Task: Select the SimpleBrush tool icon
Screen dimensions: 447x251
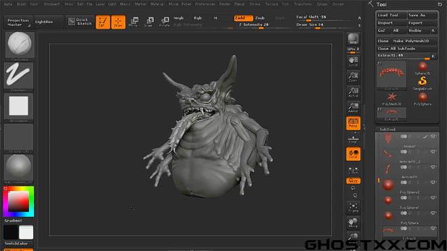Action: pyautogui.click(x=423, y=83)
